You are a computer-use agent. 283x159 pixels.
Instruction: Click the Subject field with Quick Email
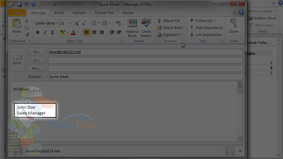[x=145, y=77]
